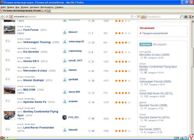
Task: Click no-photo placeholder for Volkswagen Touareg
Action: point(8,41)
